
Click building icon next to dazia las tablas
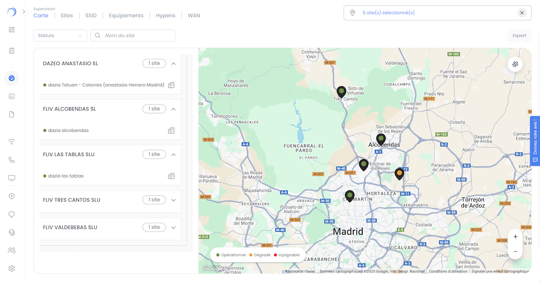tap(171, 176)
